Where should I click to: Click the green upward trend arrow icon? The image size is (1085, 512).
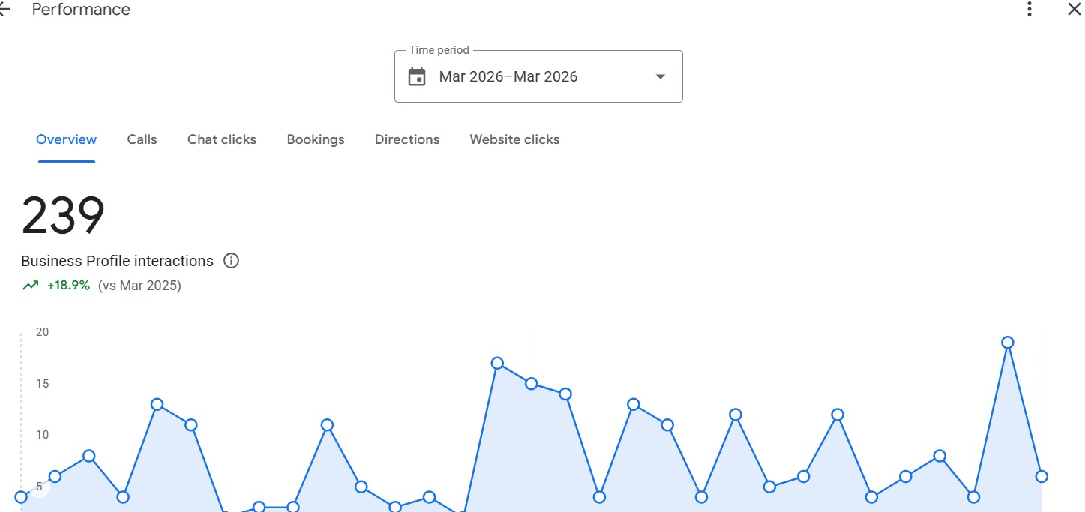pos(30,285)
